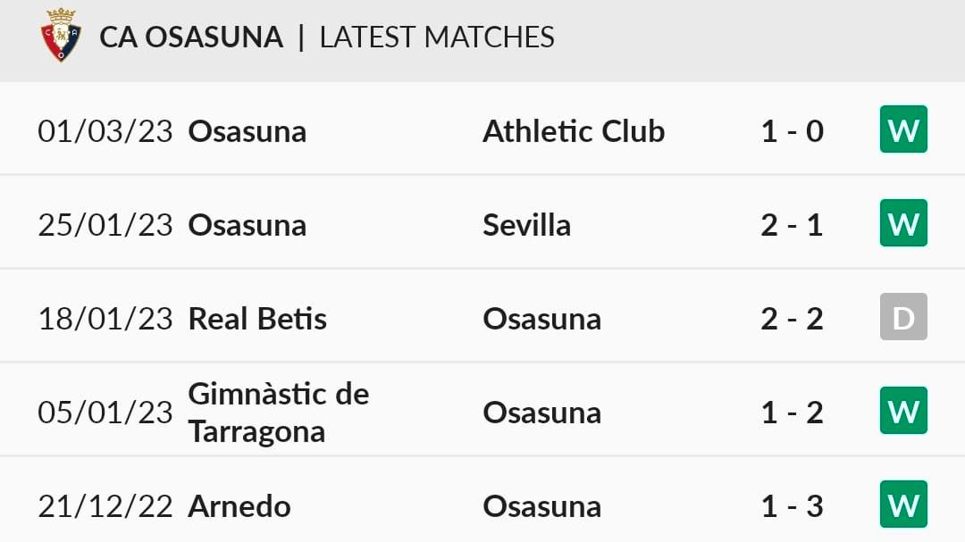This screenshot has width=965, height=542.
Task: Click the W badge for Gimnàstic de Tarragona match
Action: coord(903,411)
